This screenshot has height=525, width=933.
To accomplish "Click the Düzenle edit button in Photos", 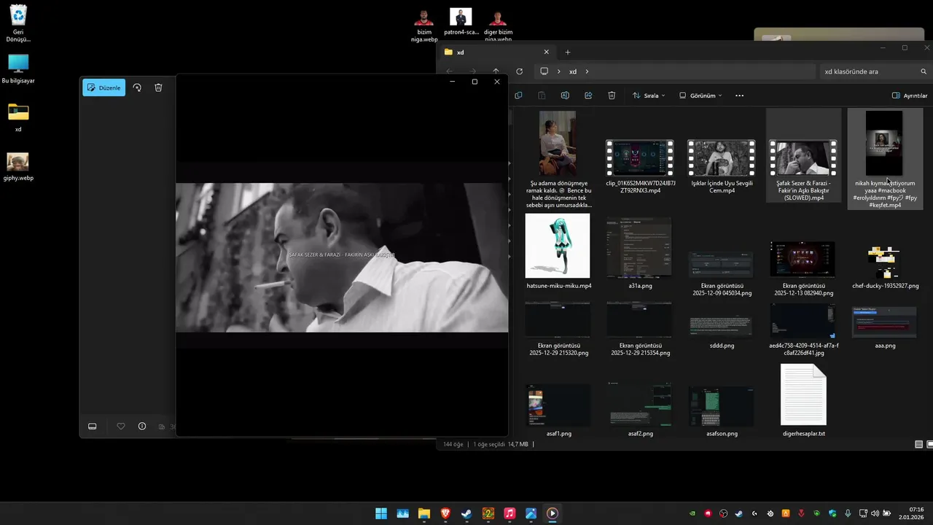I will click(x=104, y=87).
